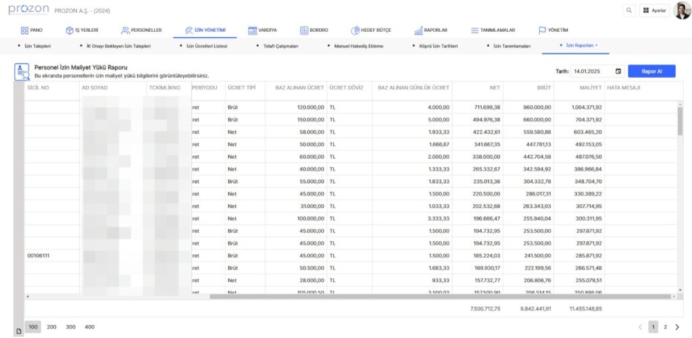The width and height of the screenshot is (692, 338).
Task: Open the Ayarlar settings menu
Action: [654, 11]
